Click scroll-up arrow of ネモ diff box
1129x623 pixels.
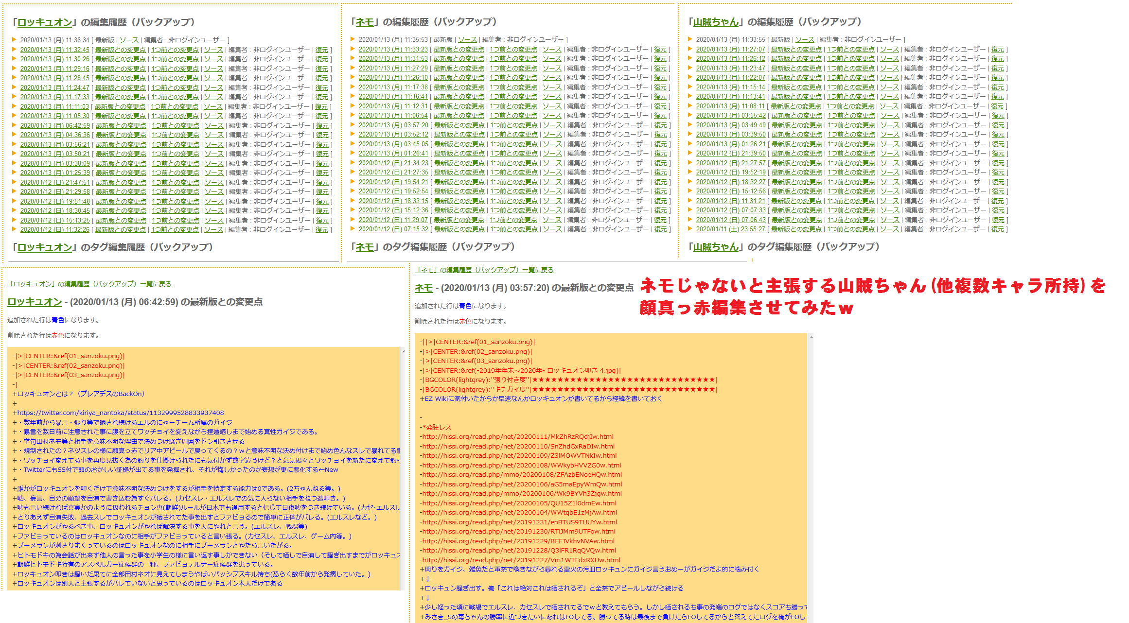[811, 337]
